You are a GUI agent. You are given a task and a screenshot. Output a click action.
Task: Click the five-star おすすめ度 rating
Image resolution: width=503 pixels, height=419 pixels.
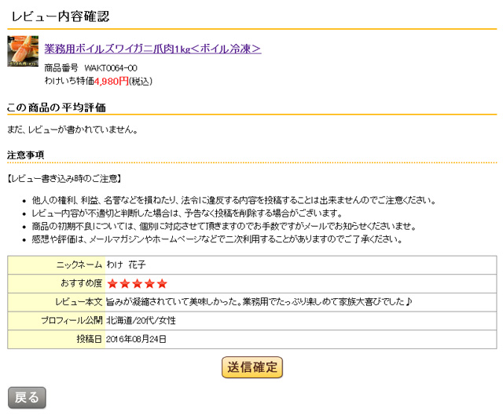[x=138, y=283]
